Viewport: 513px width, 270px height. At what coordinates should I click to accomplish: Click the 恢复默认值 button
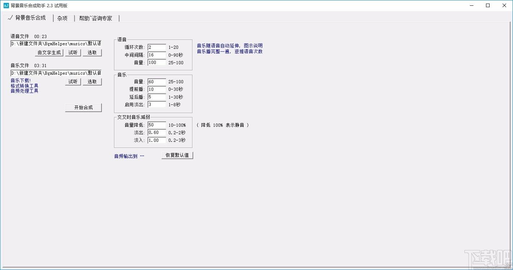[x=177, y=155]
